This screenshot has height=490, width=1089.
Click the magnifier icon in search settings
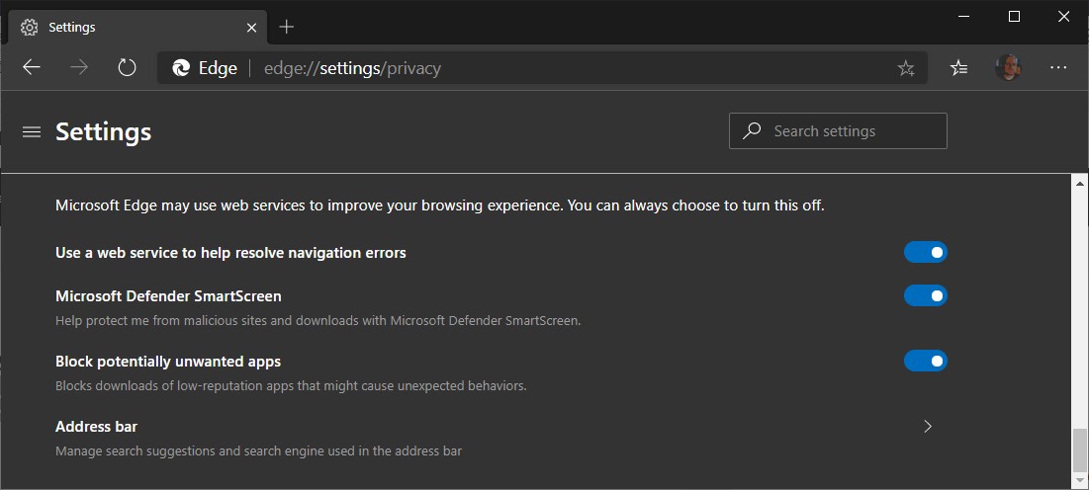coord(752,131)
